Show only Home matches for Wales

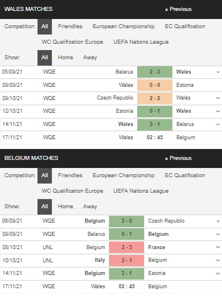point(66,58)
